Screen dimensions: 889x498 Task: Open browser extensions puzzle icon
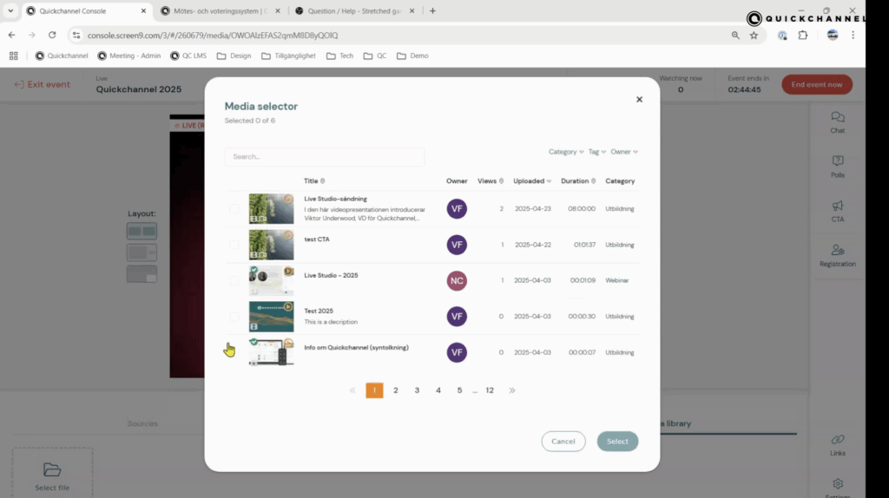tap(803, 35)
